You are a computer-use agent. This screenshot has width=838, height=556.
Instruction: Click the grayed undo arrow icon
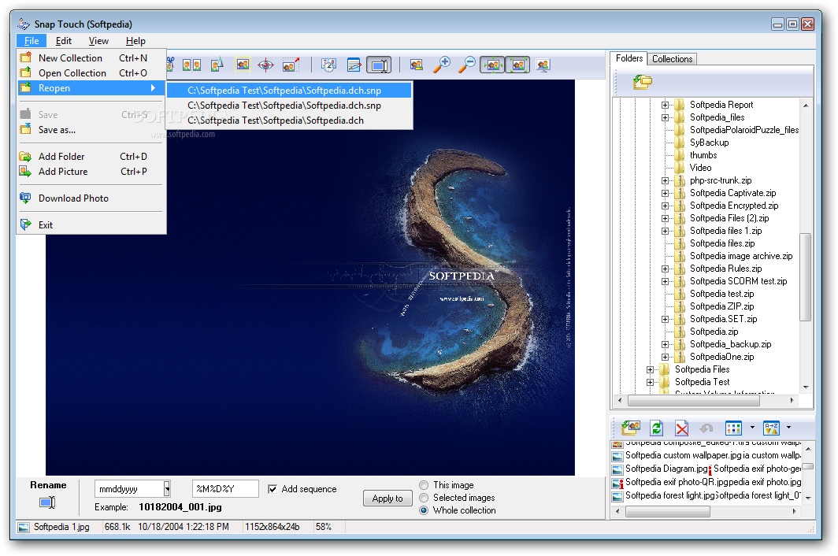[x=706, y=428]
